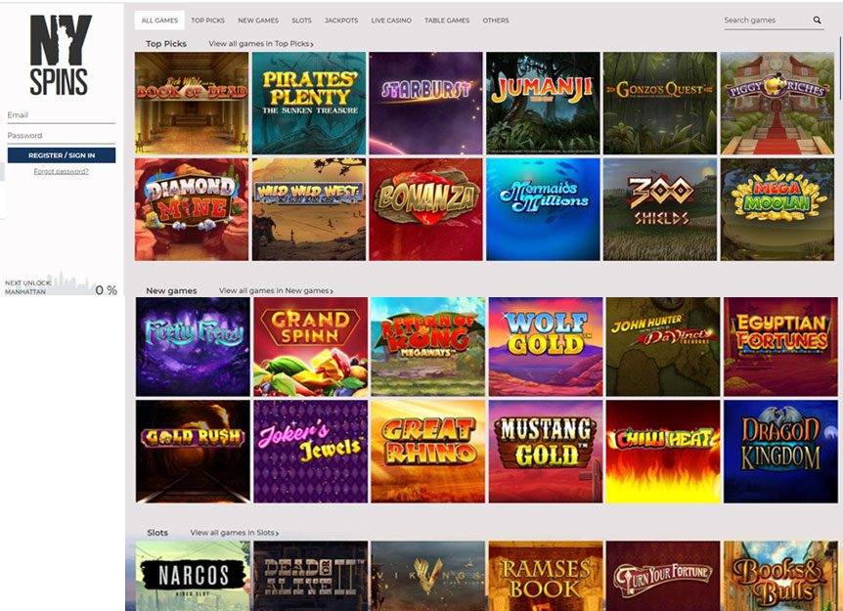Open the Forgot password link
This screenshot has height=611, width=843.
click(62, 171)
